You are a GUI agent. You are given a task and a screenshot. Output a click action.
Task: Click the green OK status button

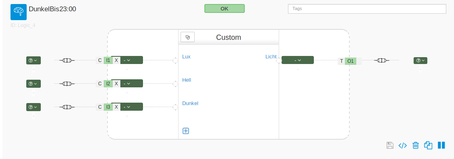pyautogui.click(x=225, y=9)
